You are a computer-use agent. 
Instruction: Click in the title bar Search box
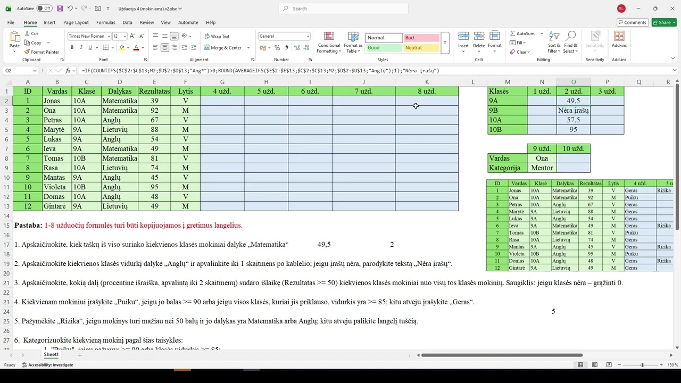pyautogui.click(x=343, y=9)
